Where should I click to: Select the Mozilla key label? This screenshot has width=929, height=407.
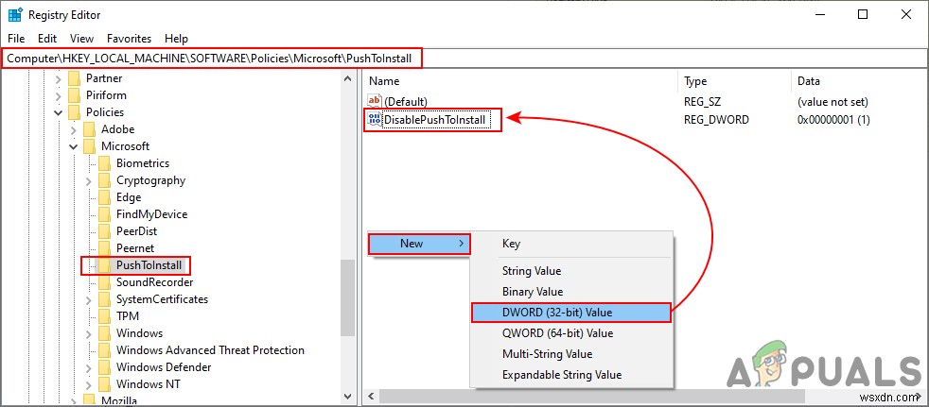[x=119, y=401]
